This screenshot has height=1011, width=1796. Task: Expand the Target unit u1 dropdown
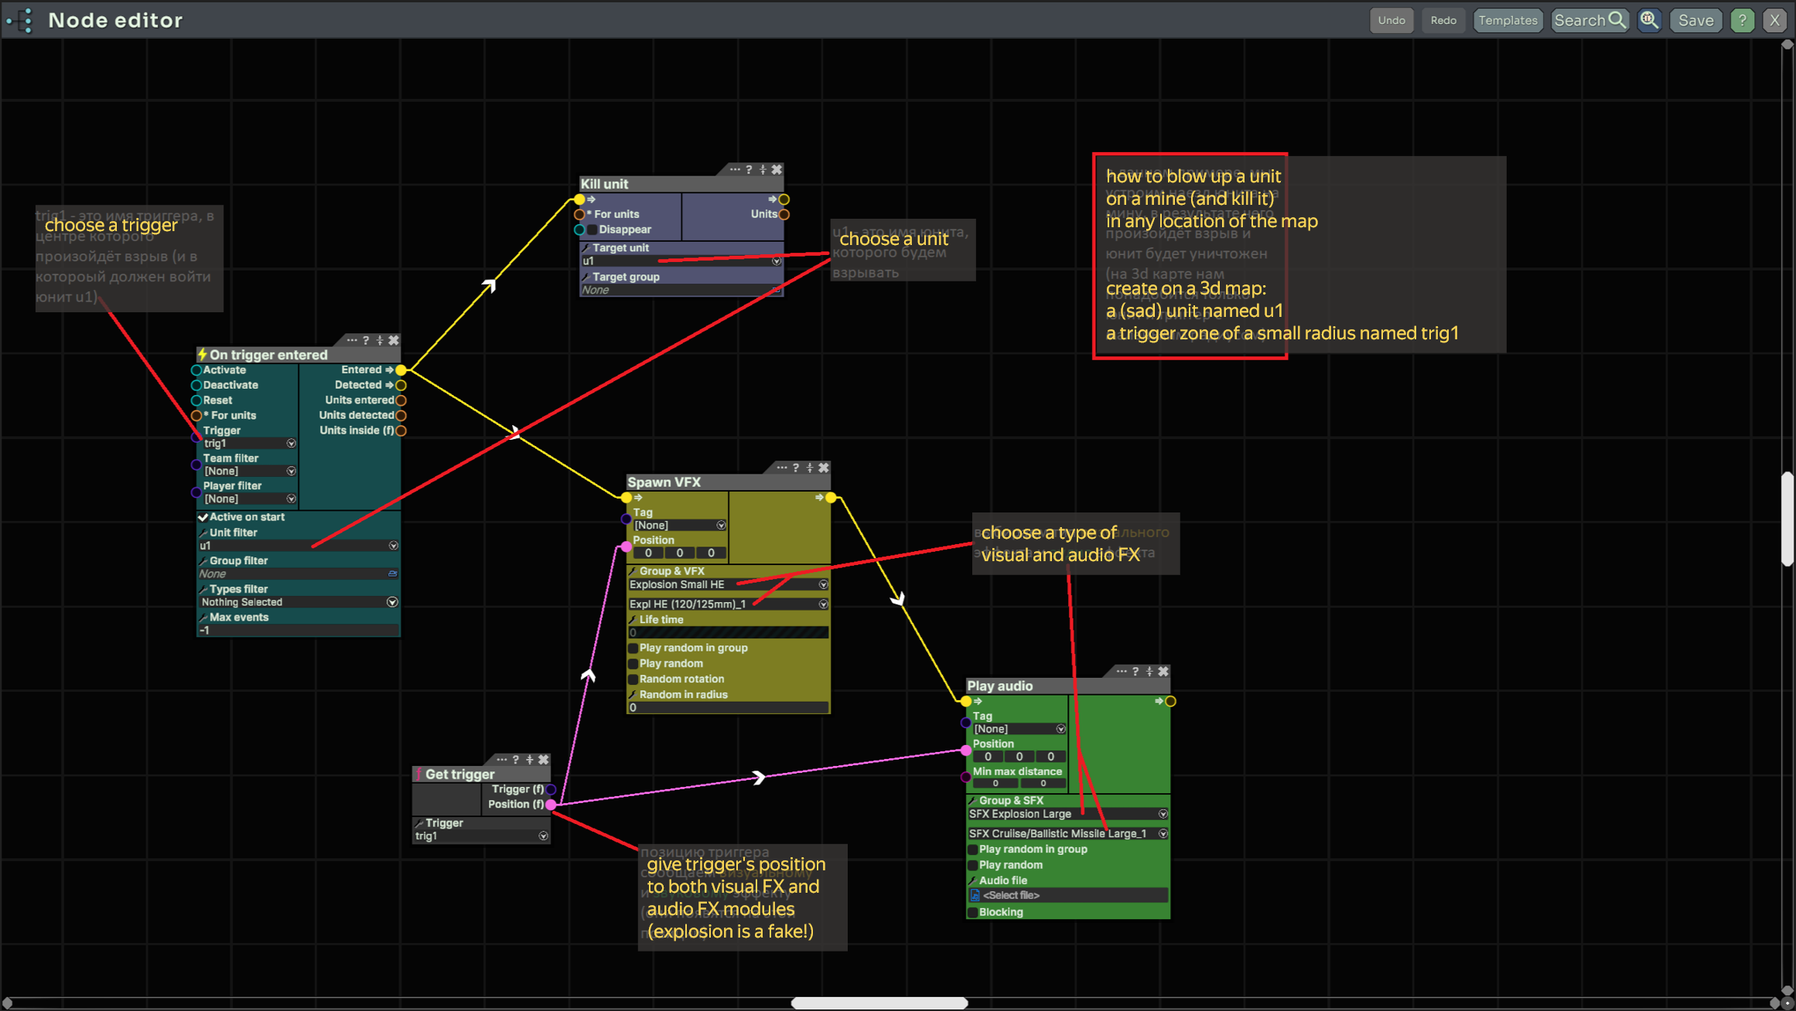pyautogui.click(x=776, y=261)
